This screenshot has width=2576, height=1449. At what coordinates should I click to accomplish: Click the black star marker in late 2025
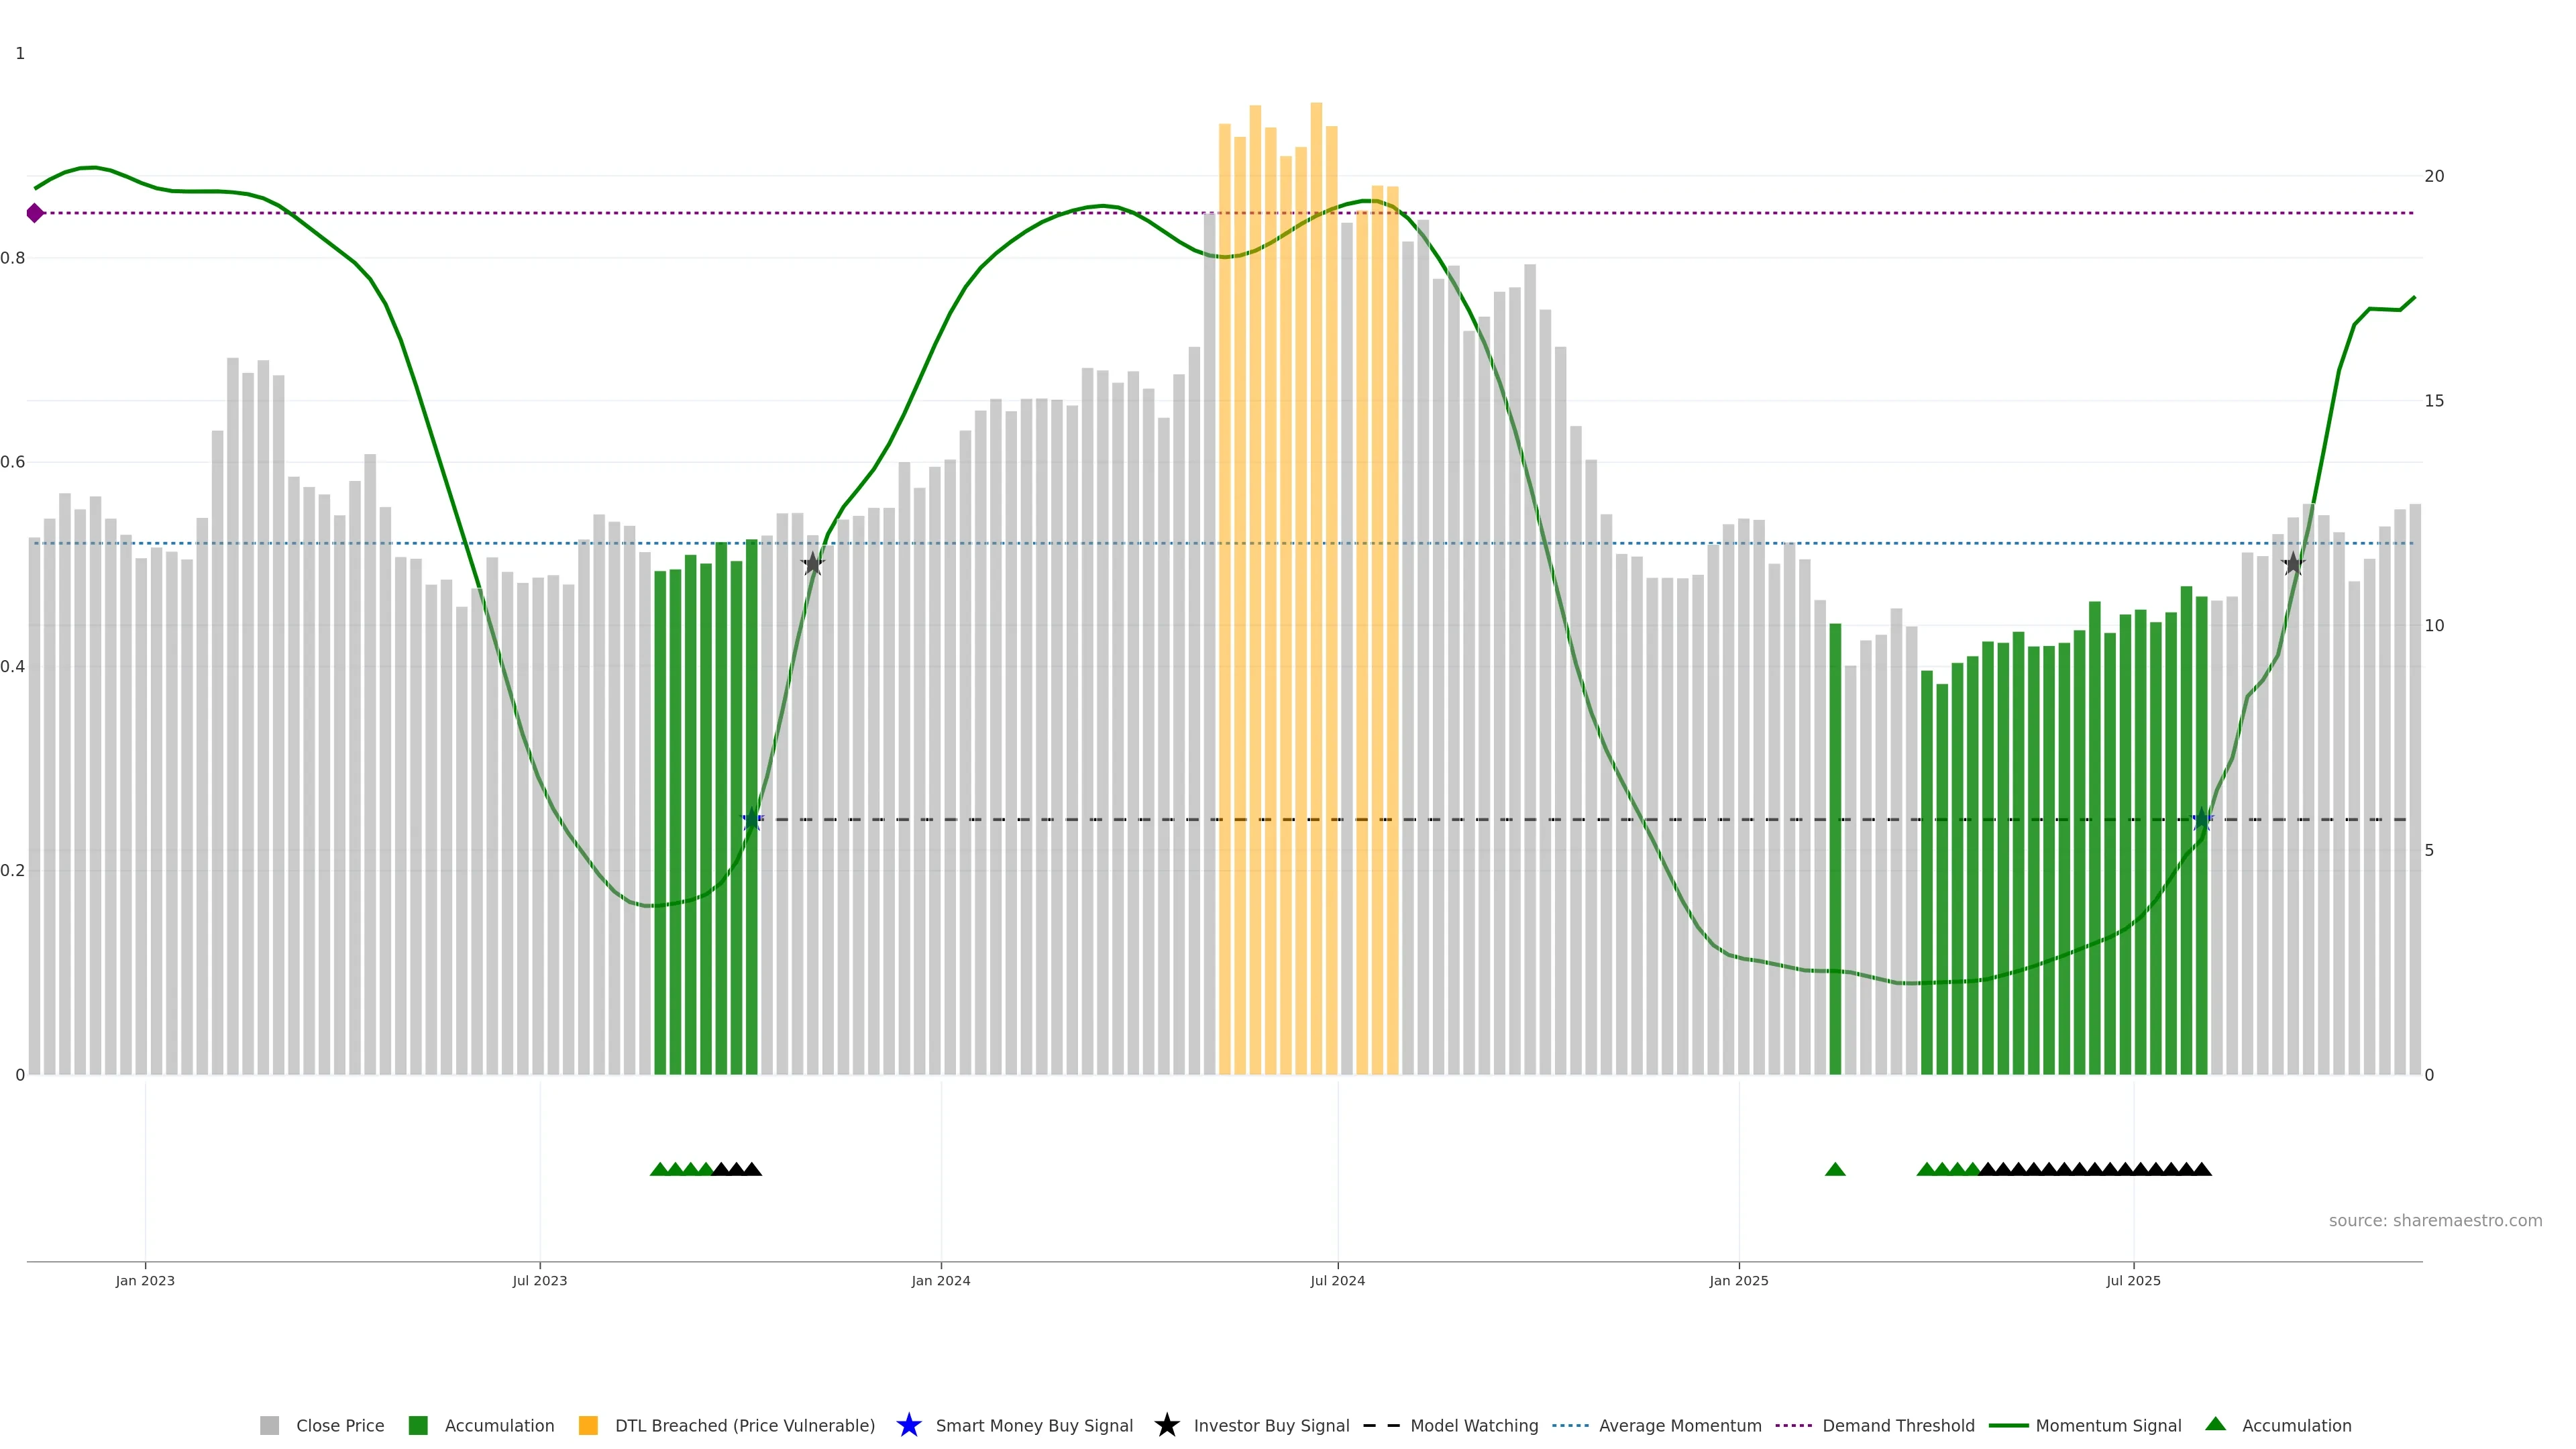2293,564
